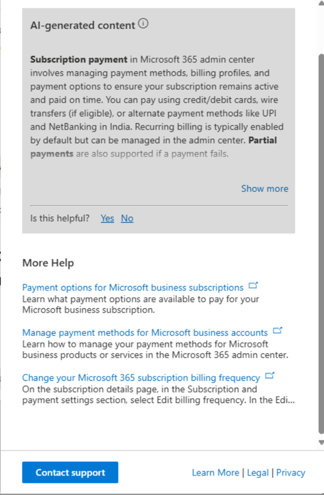324x495 pixels.
Task: Open Change your Microsoft 365 subscription billing frequency
Action: 140,378
